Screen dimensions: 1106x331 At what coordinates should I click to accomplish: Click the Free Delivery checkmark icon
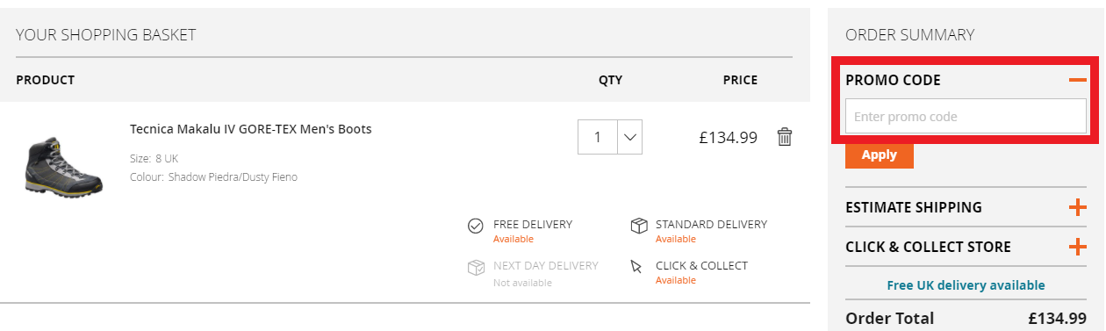coord(476,227)
